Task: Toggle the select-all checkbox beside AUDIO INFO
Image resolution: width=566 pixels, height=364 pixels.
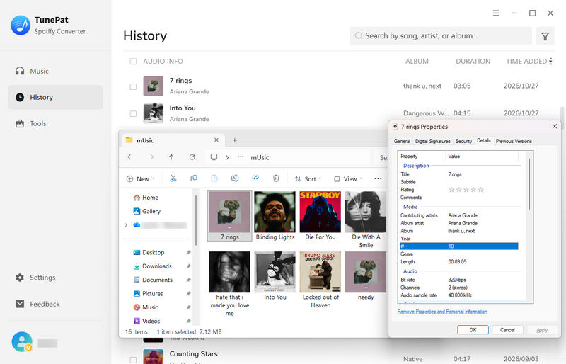Action: [x=133, y=62]
